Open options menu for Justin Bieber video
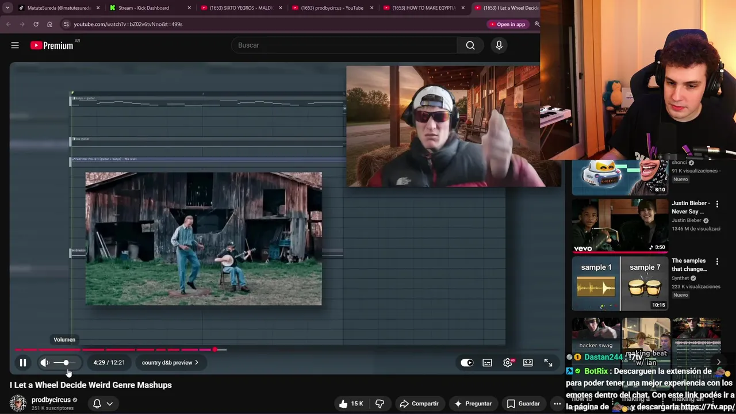Viewport: 736px width, 414px height. click(x=717, y=204)
